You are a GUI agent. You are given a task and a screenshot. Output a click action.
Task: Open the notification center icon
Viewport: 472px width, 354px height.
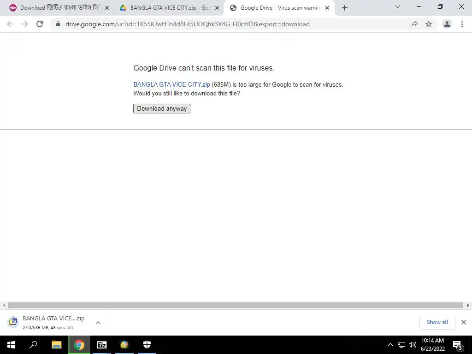[458, 345]
